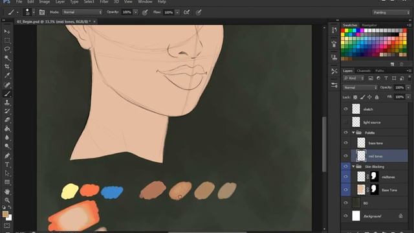Screen dimensions: 414x233
Task: Collapse the Skin Blocking group
Action: pyautogui.click(x=353, y=166)
